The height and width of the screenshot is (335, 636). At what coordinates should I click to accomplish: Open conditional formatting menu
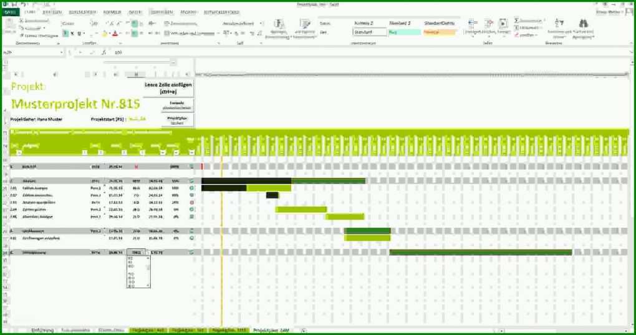(279, 29)
